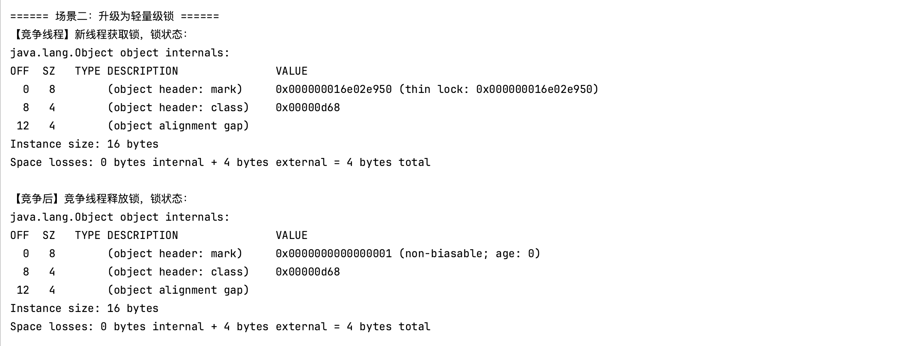This screenshot has height=346, width=904.
Task: Click first java.lang.Object object internals line
Action: [120, 53]
